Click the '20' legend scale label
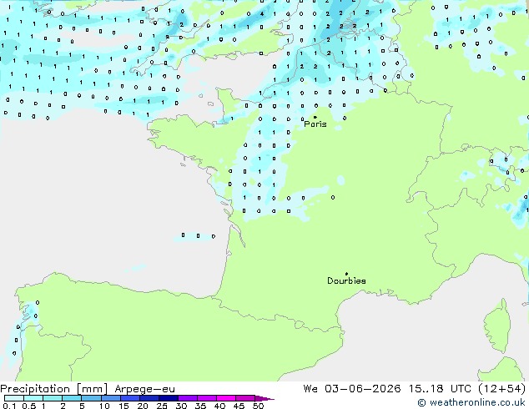Viewport: 529px width, 409px height. coord(143,406)
